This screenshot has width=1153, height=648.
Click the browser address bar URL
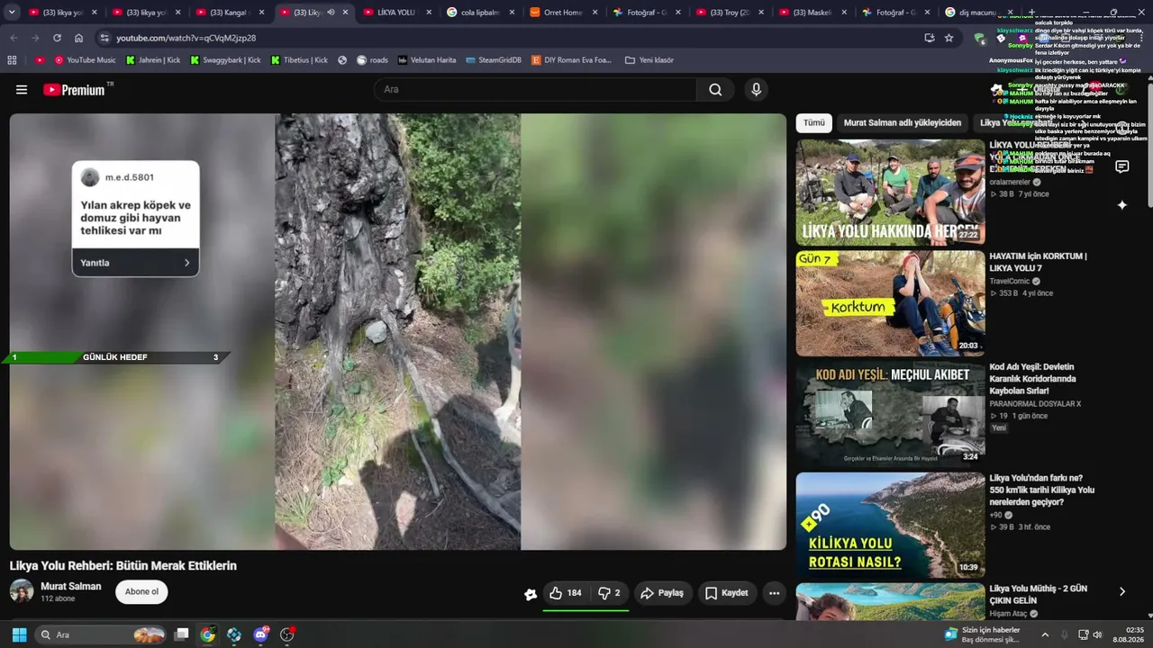186,38
